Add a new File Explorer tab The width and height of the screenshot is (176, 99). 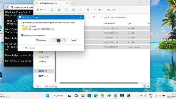click(x=74, y=3)
